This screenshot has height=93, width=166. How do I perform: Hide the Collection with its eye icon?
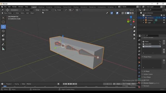point(164,15)
